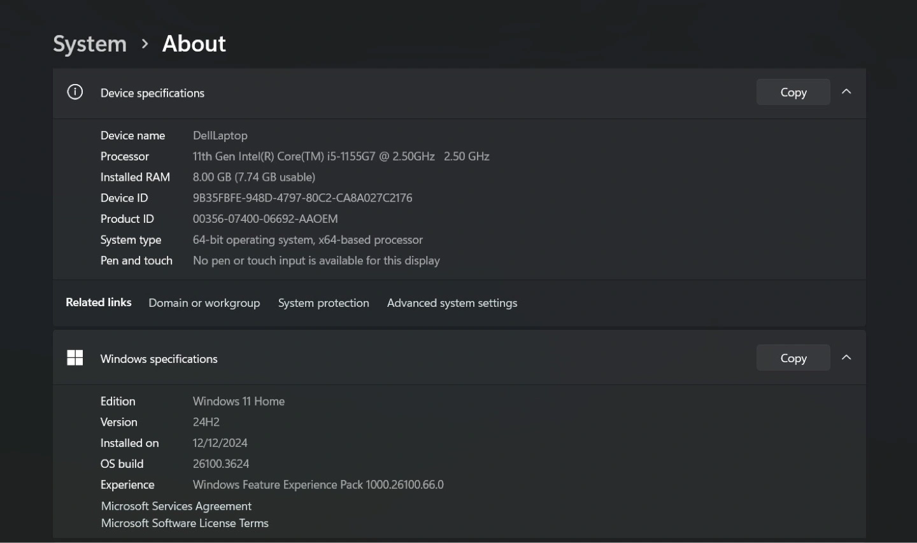Open Microsoft Software License Terms
This screenshot has width=917, height=543.
(x=185, y=523)
